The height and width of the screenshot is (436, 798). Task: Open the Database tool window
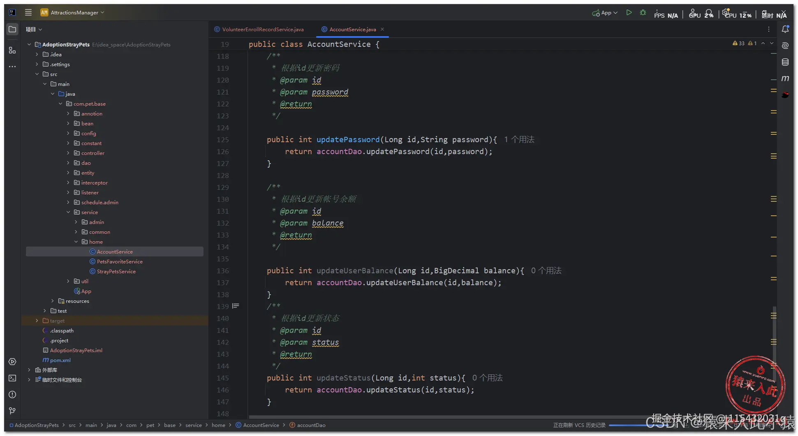tap(785, 62)
